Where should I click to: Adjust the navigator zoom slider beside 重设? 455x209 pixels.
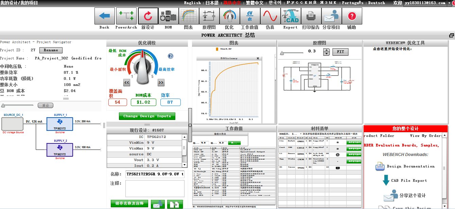(x=18, y=106)
